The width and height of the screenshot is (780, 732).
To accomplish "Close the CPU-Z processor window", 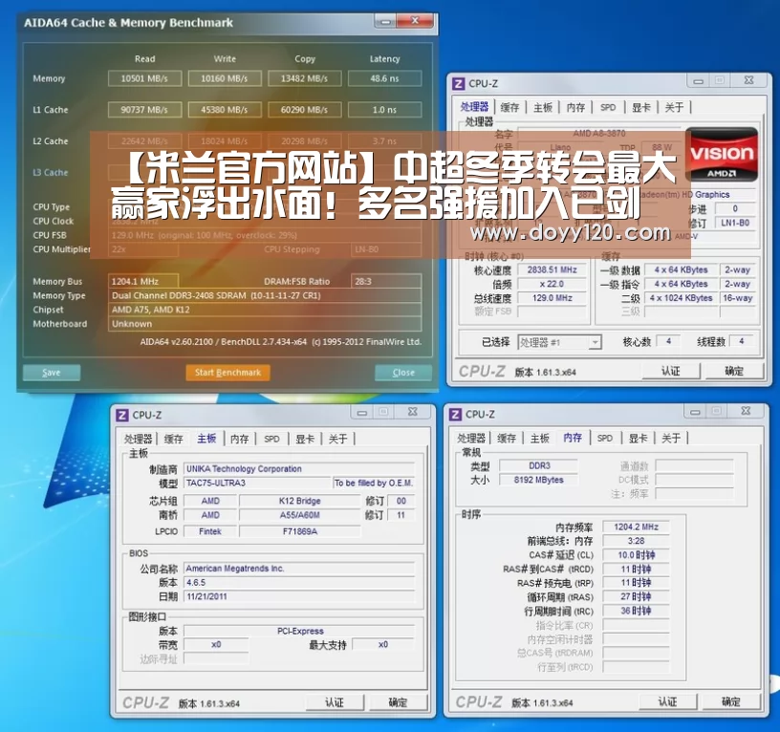I will point(748,80).
